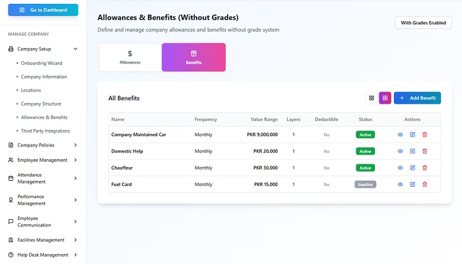Screen dimensions: 462x264
Task: Edit the Fuel Card benefit row
Action: (x=412, y=184)
